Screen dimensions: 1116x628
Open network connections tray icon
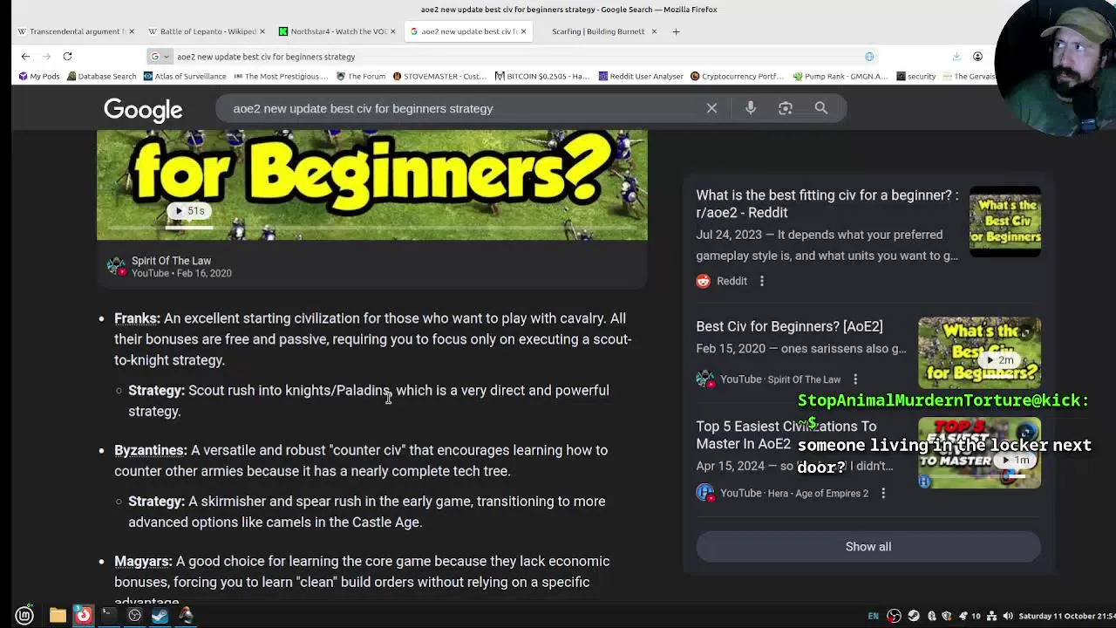pos(991,616)
